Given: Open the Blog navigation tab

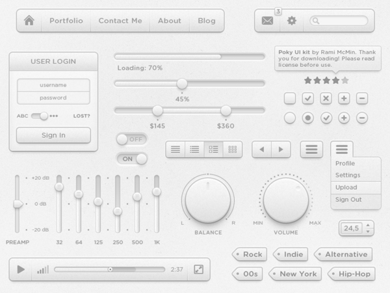Looking at the screenshot, I should point(207,21).
